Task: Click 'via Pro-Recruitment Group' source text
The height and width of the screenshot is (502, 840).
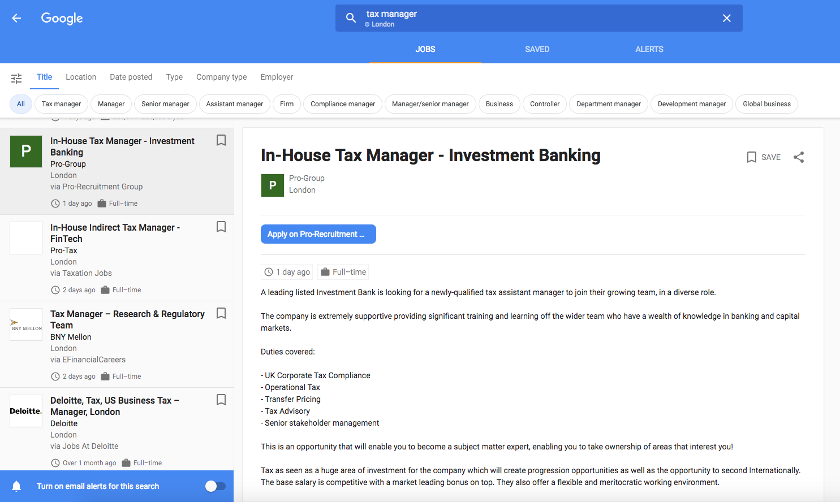Action: [x=96, y=187]
